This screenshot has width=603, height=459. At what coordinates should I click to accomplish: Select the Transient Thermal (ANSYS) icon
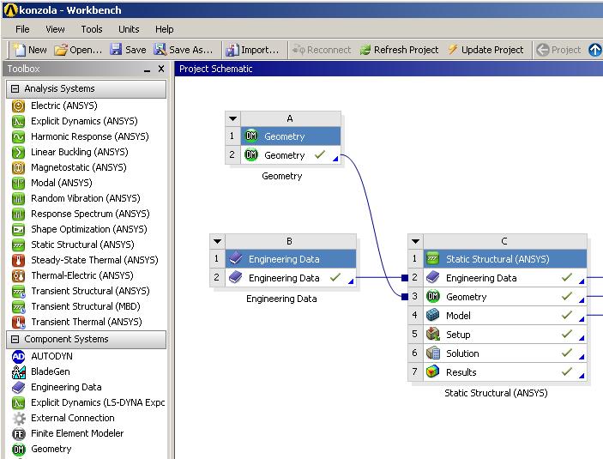coord(18,322)
